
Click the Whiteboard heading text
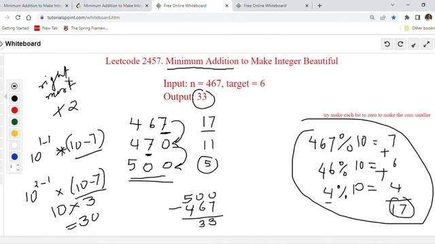(x=22, y=43)
